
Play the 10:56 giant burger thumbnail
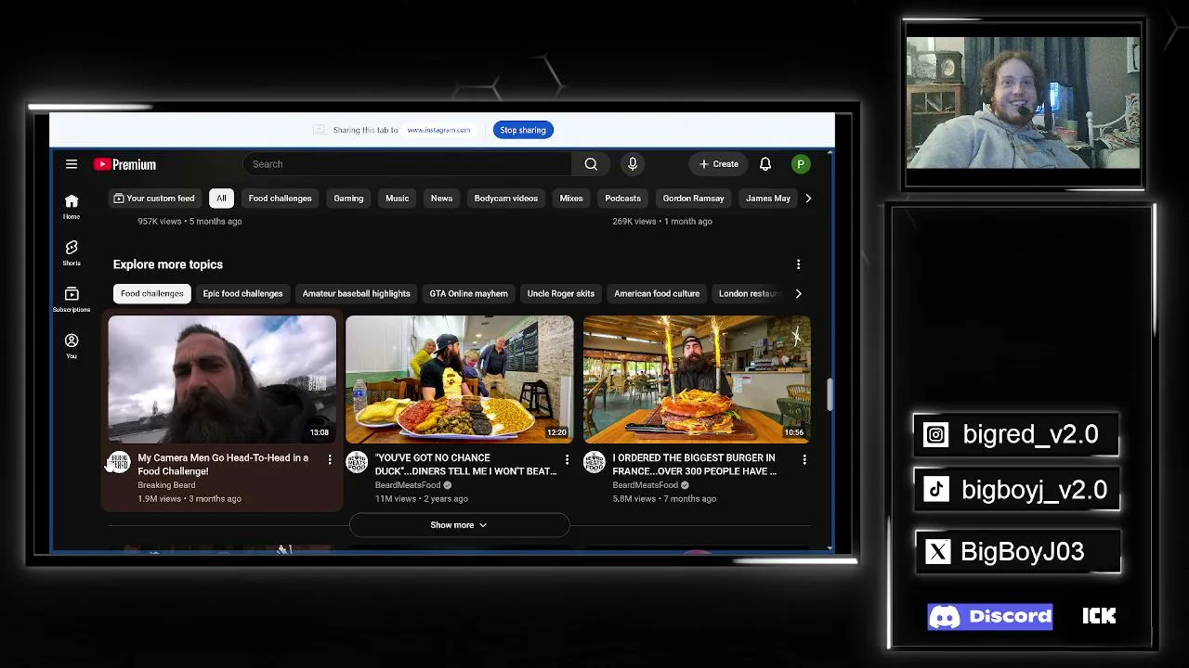point(697,379)
